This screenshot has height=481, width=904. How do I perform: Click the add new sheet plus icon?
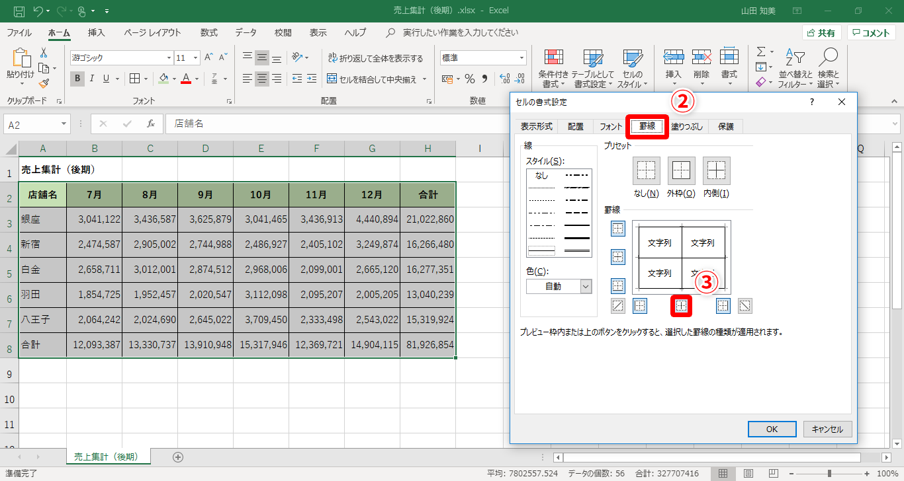click(x=177, y=457)
